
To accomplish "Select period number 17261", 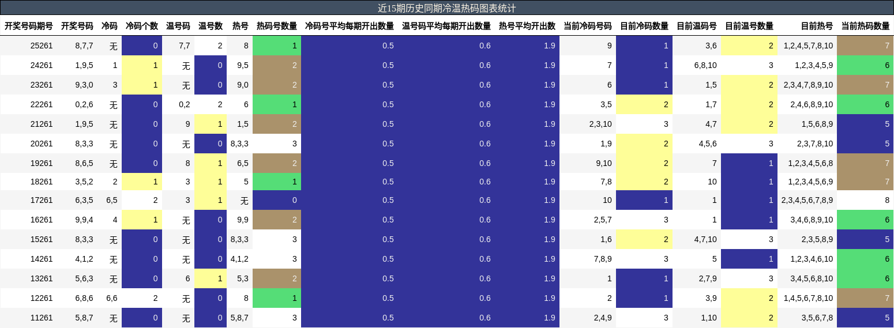I will 42,200.
